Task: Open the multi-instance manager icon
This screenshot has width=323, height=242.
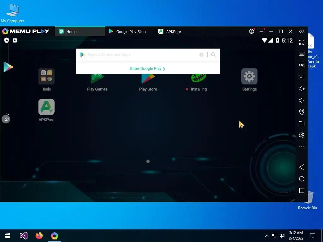Action: coord(302,77)
